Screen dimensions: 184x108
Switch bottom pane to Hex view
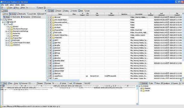coord(10,83)
